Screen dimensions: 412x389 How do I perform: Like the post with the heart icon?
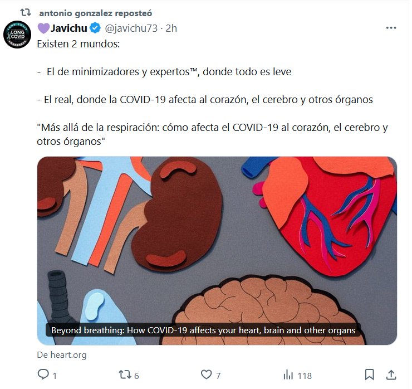[x=206, y=375]
